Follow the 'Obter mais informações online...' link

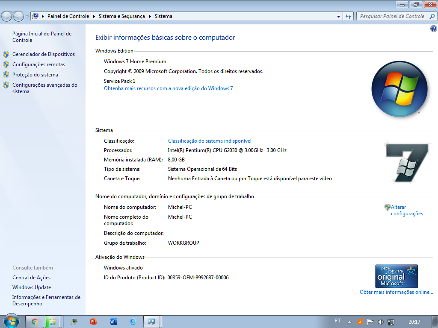[397, 292]
